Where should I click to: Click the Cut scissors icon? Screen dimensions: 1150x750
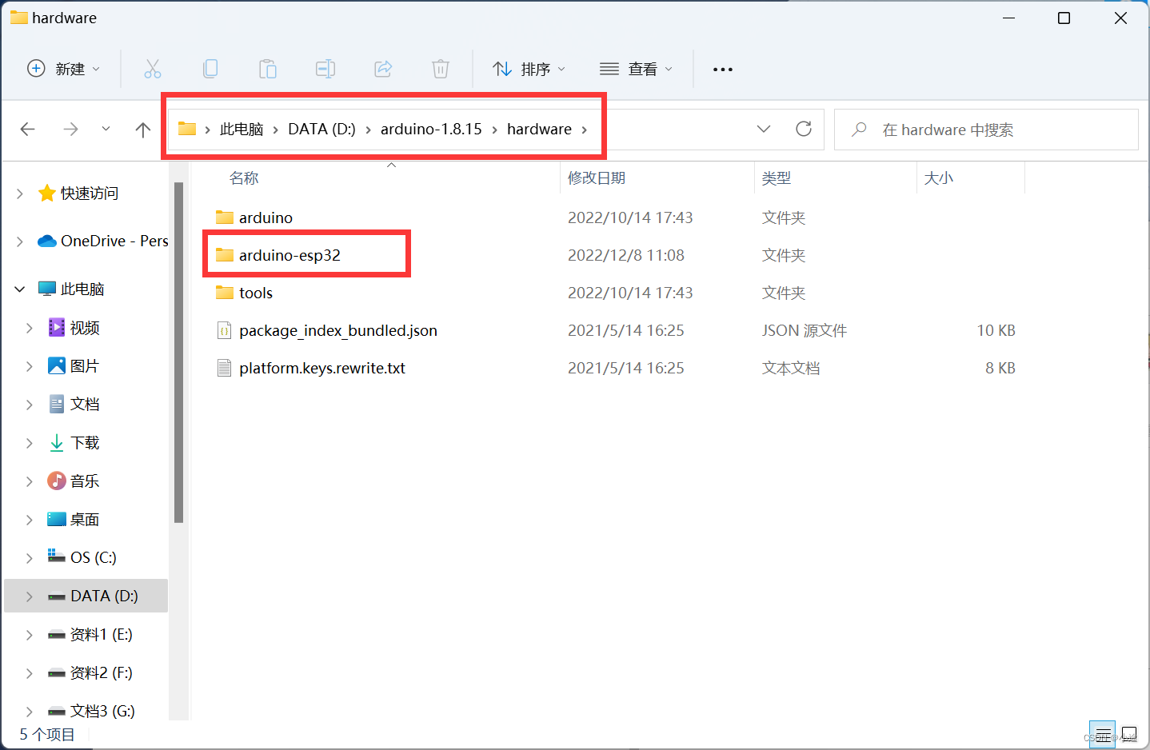(x=153, y=69)
